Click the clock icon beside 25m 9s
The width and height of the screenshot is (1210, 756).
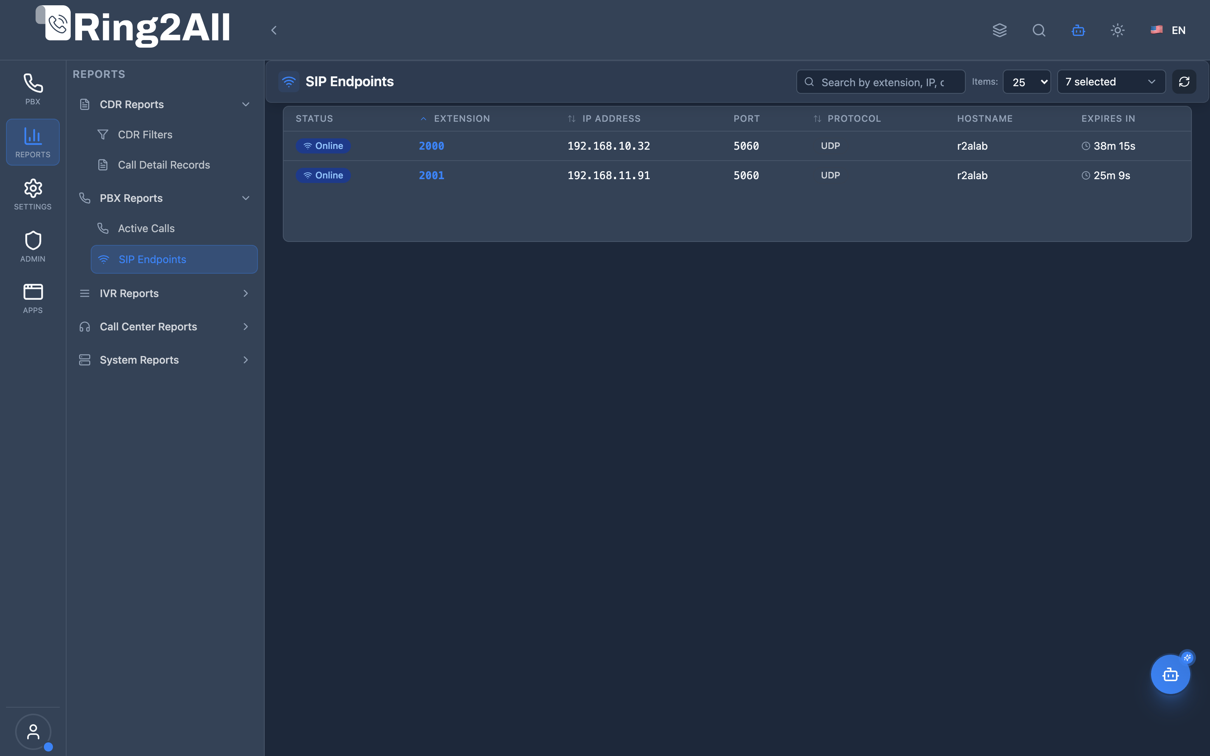pos(1086,175)
